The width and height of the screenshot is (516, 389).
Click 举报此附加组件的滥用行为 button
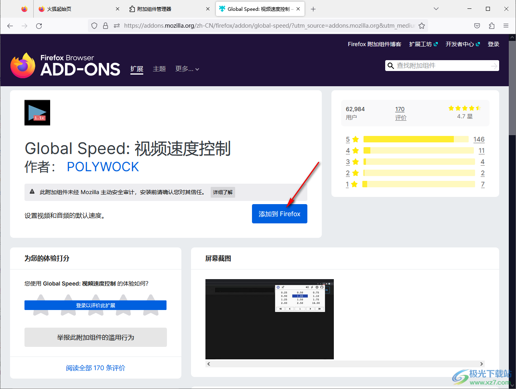pos(95,337)
